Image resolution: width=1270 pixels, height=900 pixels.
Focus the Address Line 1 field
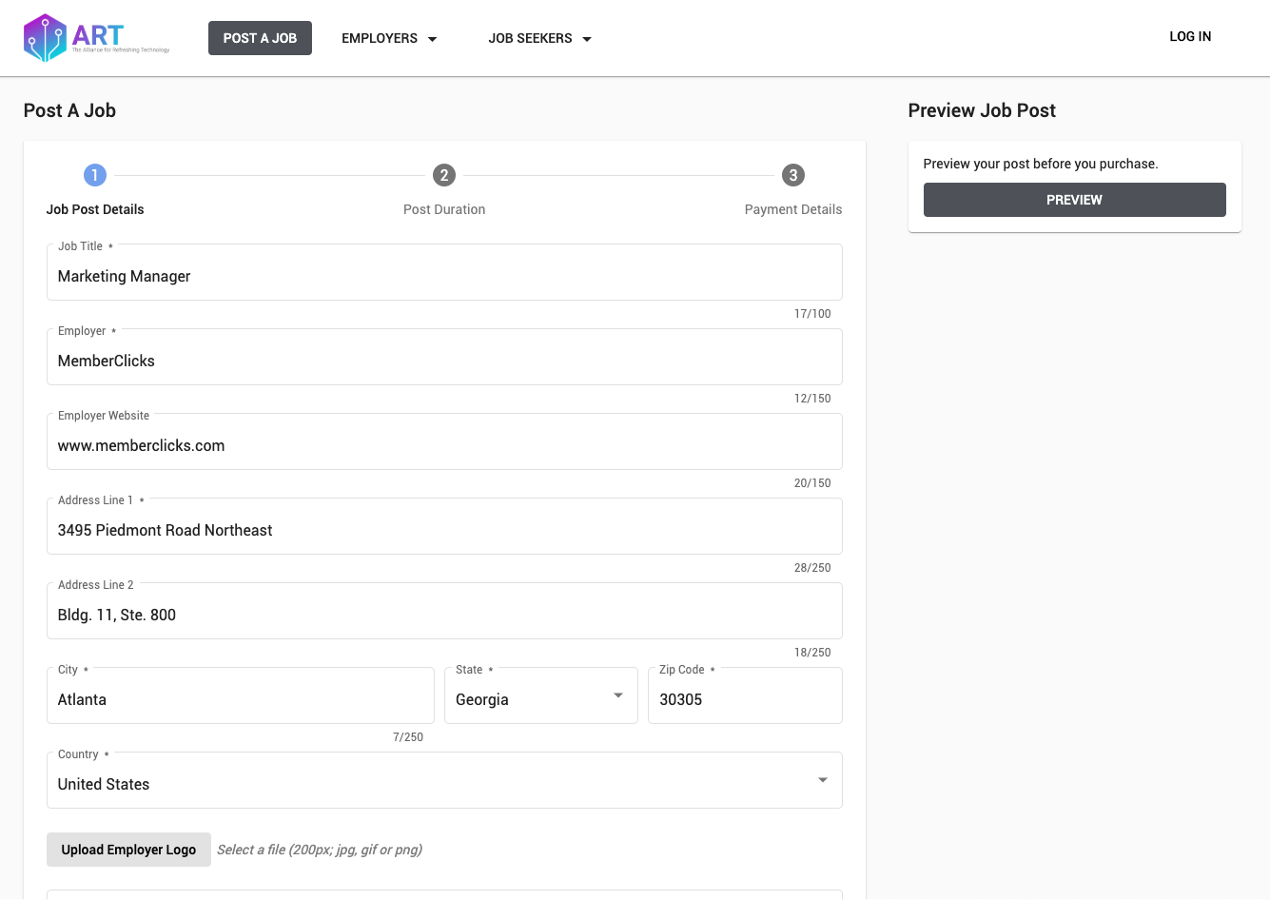coord(444,526)
